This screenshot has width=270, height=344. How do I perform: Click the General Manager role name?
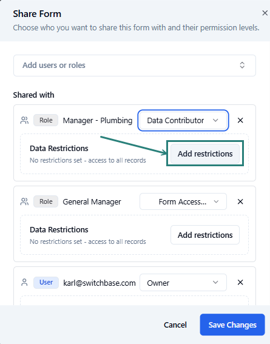pyautogui.click(x=92, y=201)
